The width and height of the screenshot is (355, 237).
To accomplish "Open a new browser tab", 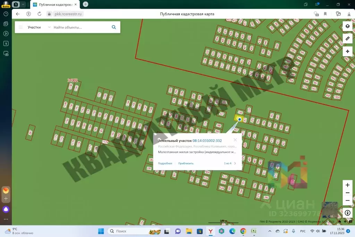I will point(85,4).
